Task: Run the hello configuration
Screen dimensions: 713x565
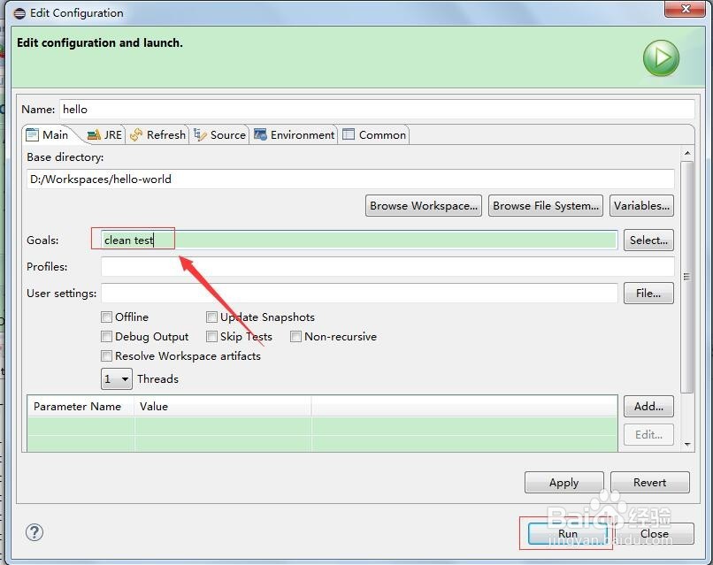Action: pyautogui.click(x=568, y=534)
